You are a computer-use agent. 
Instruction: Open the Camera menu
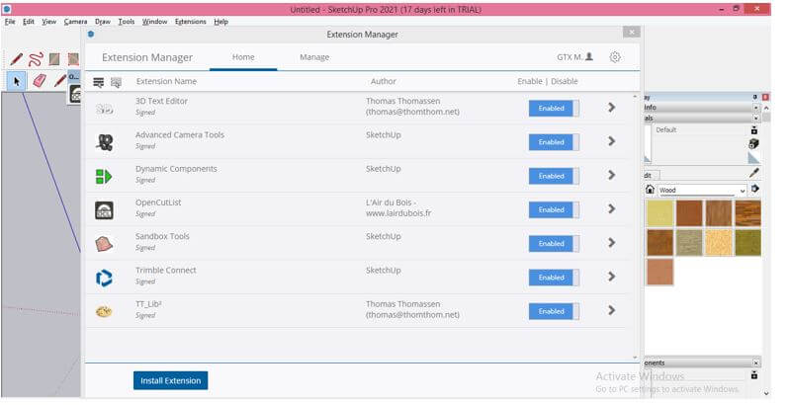click(75, 22)
